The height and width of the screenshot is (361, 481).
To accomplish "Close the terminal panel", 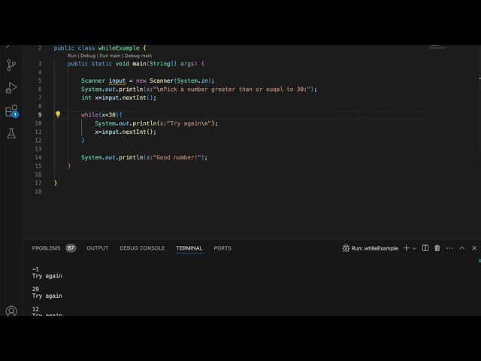I will click(x=474, y=248).
